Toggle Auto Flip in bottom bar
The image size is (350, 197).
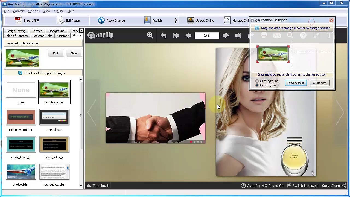coord(250,186)
